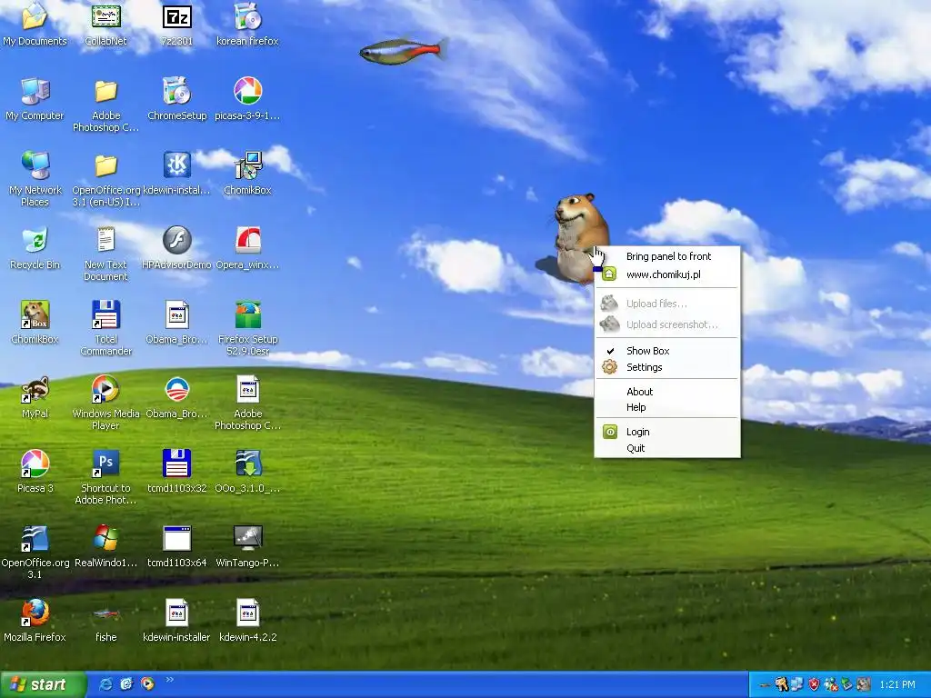Open www.chomikuj.pl from the context menu
931x698 pixels.
click(666, 274)
